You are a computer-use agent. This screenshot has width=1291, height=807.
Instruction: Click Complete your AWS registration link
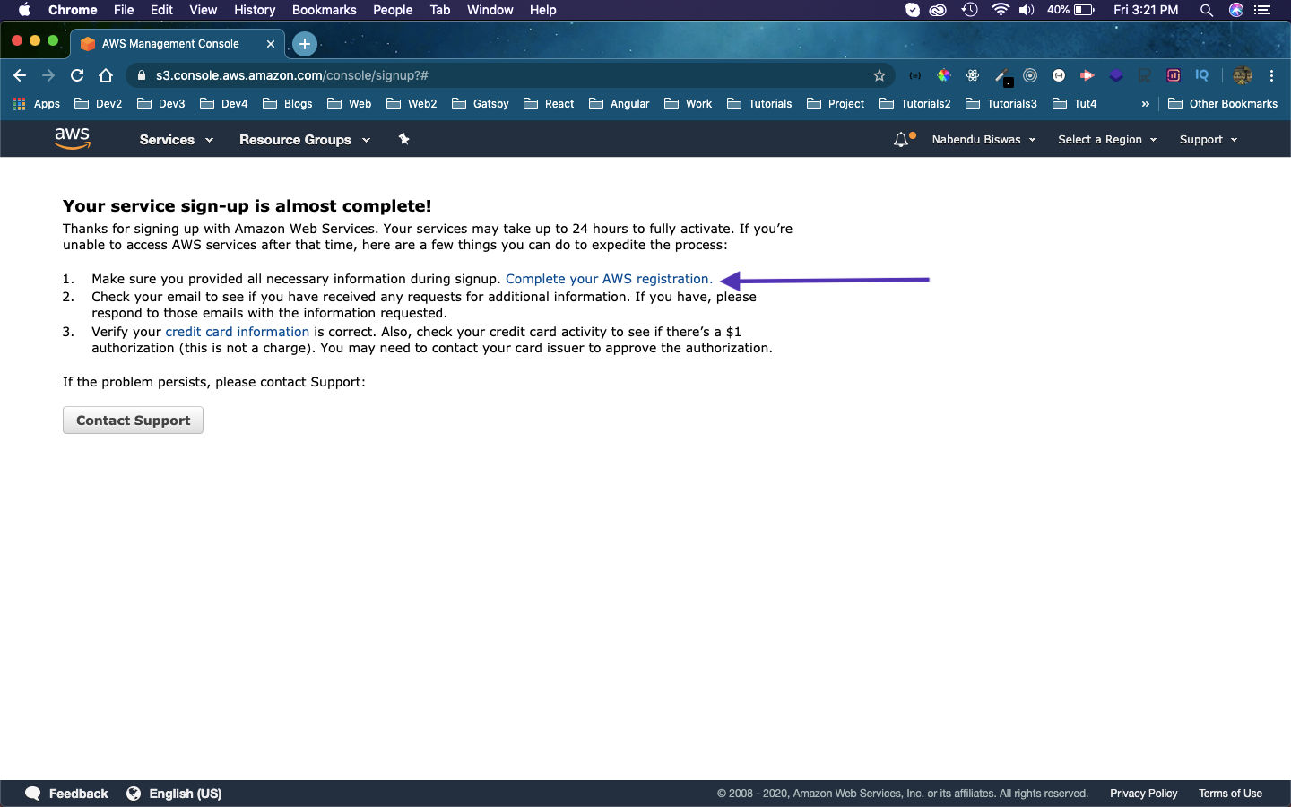click(610, 279)
